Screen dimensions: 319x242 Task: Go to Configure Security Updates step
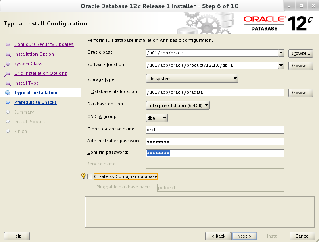[x=44, y=44]
